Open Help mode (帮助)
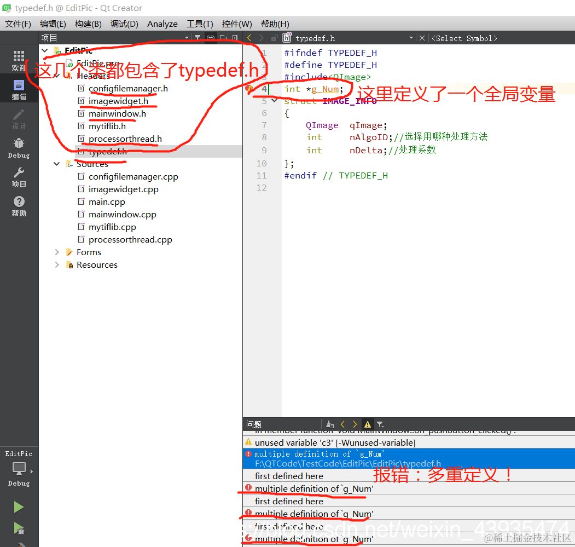This screenshot has height=547, width=575. point(19,206)
